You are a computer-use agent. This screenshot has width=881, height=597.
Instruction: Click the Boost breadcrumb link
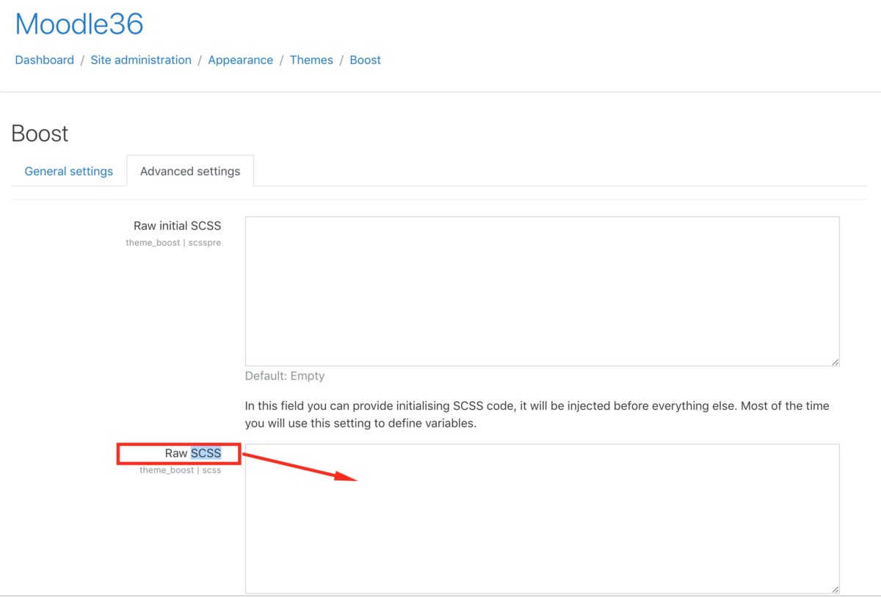tap(365, 60)
